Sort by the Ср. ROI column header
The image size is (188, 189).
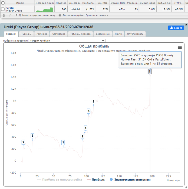102,3
